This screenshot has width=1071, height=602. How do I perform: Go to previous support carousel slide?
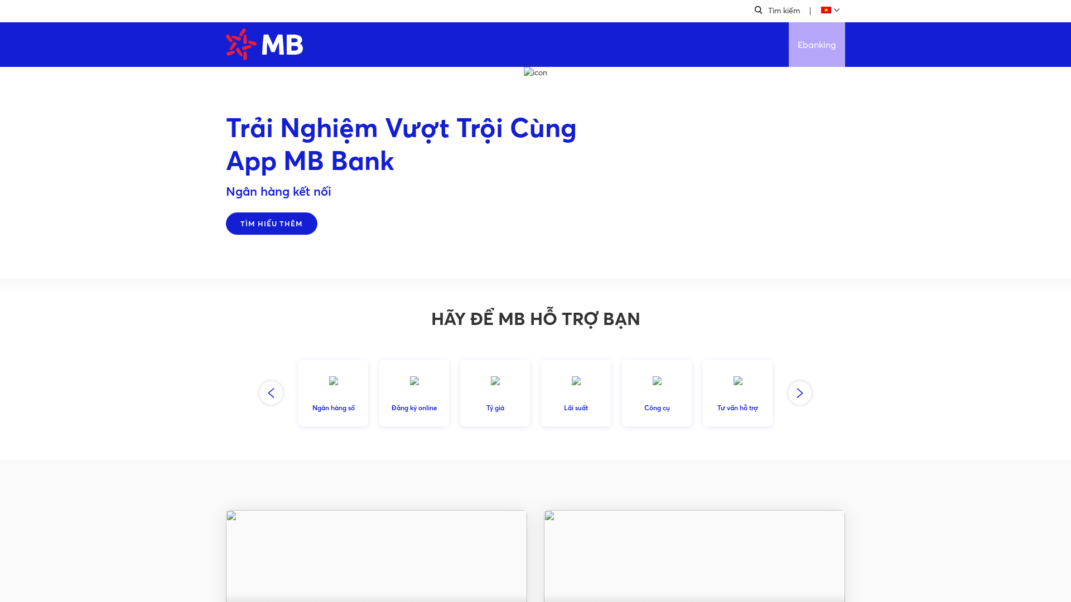[x=271, y=393]
